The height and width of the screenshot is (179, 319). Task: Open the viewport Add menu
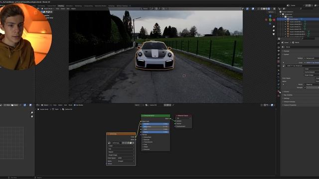coord(68,9)
